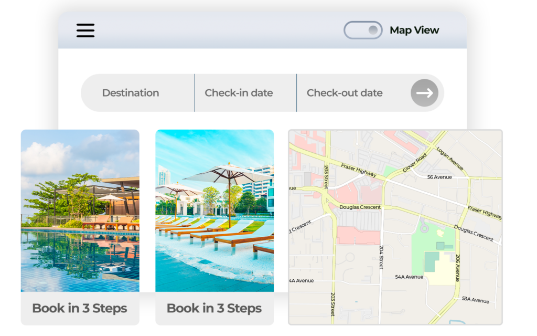Click the 206 Avenue label on map
537x336 pixels.
click(x=457, y=268)
